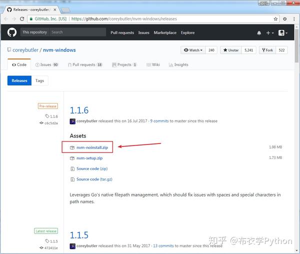The width and height of the screenshot is (300, 254).
Task: Click coreybutler avatar beside 1.1.5 release
Action: tap(72, 246)
